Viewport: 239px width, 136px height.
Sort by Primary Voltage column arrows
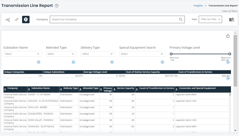101,90
